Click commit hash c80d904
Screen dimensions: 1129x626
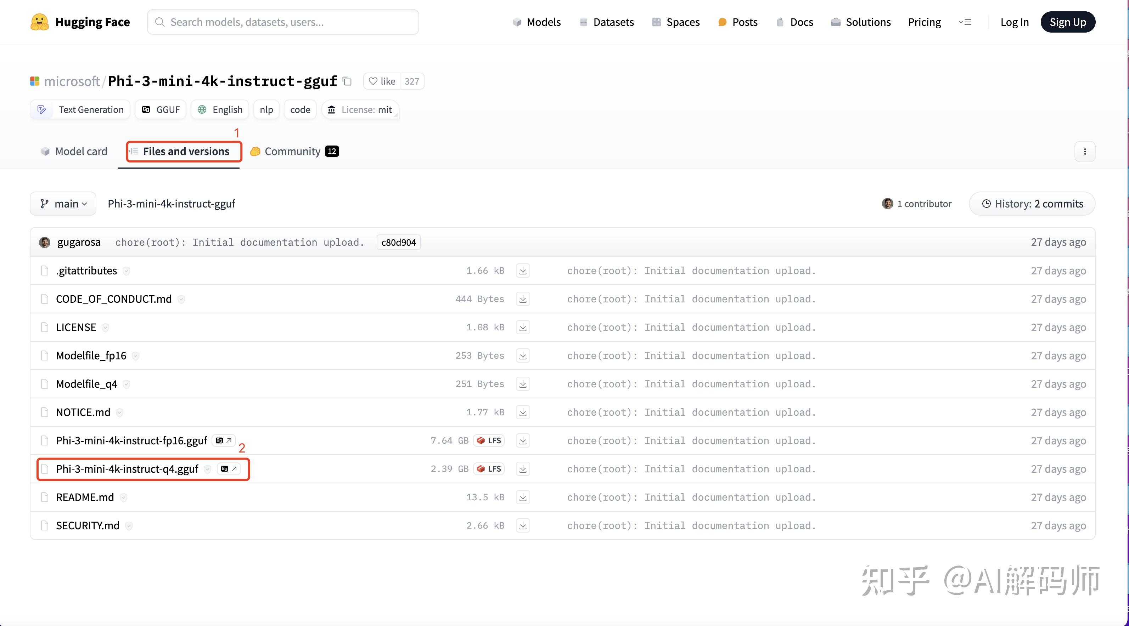click(x=398, y=242)
